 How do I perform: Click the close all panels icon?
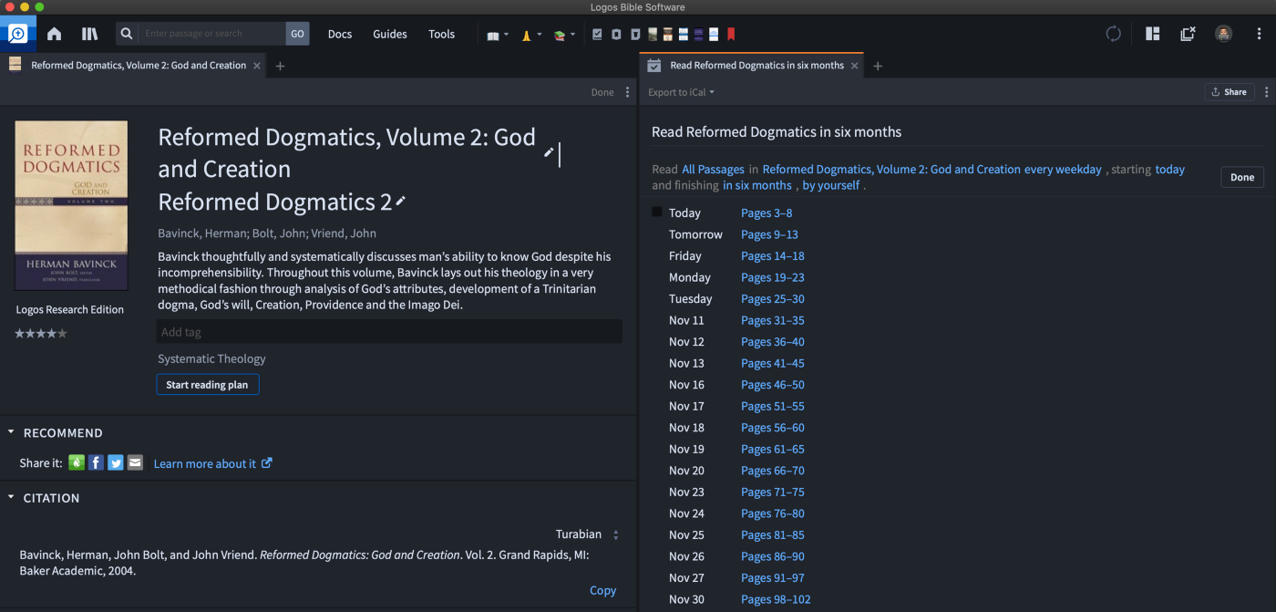tap(1188, 34)
